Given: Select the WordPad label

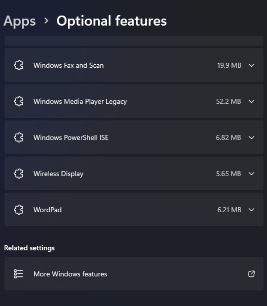Looking at the screenshot, I should pyautogui.click(x=47, y=210).
